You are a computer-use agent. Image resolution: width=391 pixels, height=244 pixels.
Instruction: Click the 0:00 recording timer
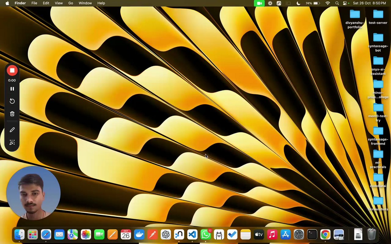click(12, 80)
